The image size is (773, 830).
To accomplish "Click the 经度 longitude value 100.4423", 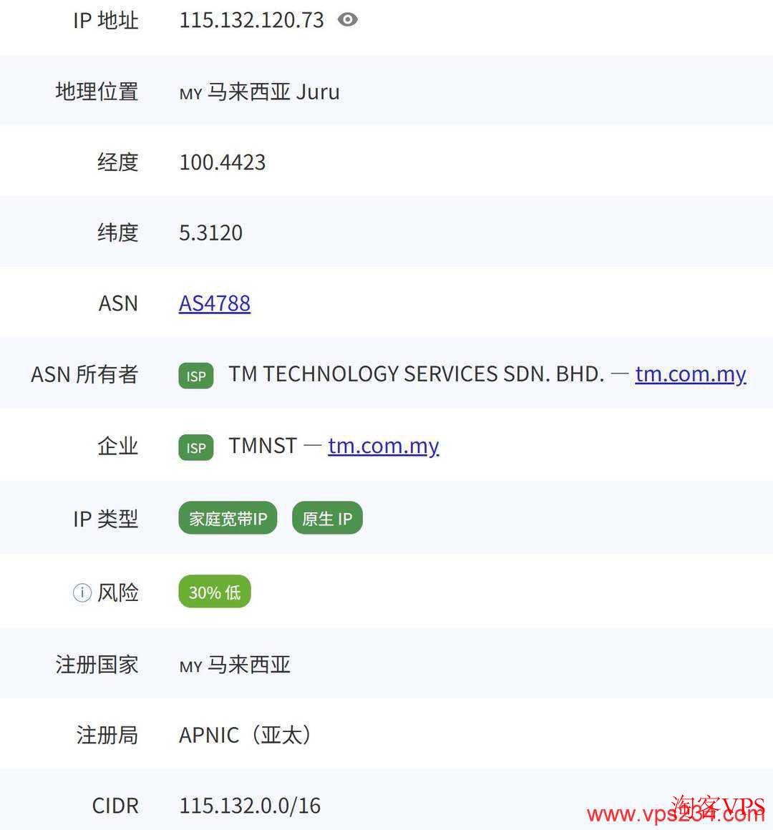I will pos(223,162).
